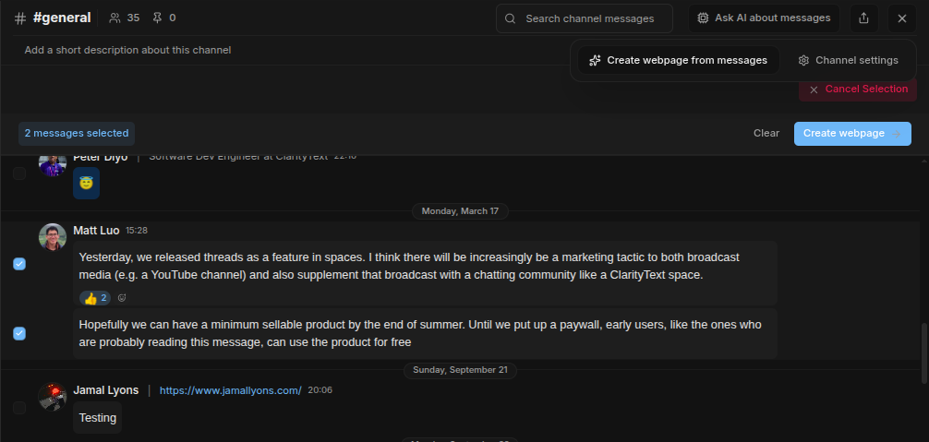
Task: Click the #general channel title
Action: tap(62, 18)
